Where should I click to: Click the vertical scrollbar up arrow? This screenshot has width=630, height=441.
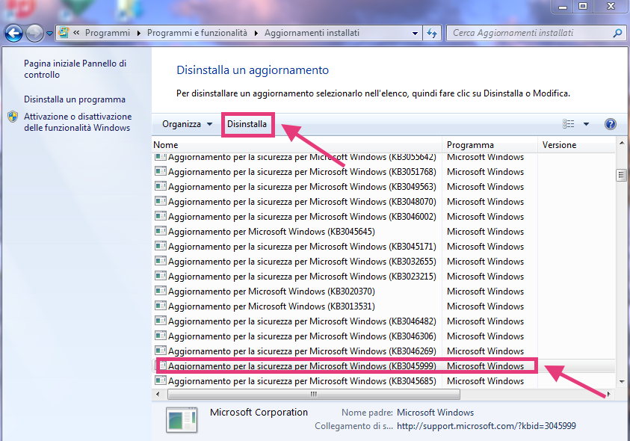622,143
